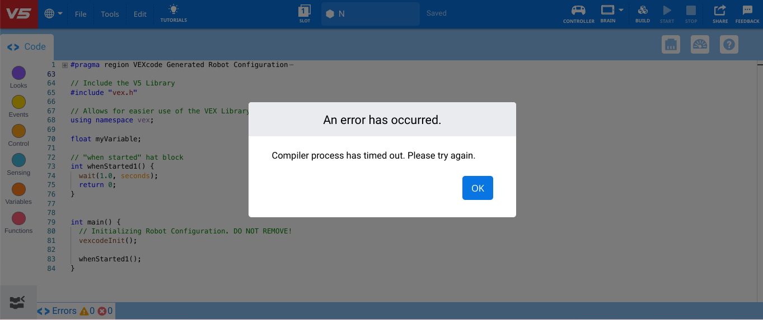Open the Feedback icon

(747, 14)
